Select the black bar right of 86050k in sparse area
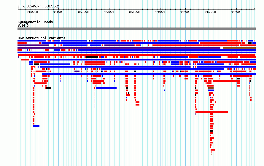This screenshot has width=264, height=166. coord(49,88)
